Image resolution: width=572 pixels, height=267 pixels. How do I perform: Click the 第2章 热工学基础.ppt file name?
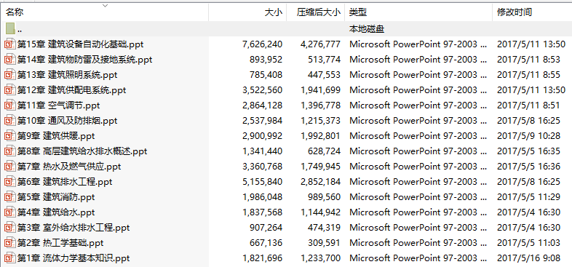point(60,243)
